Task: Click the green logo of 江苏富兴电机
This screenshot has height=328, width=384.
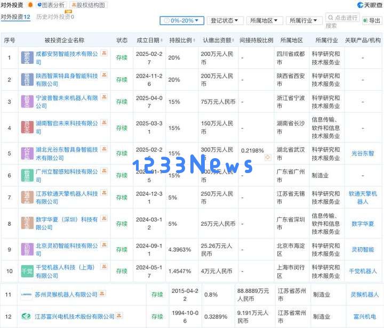Action: coord(26,316)
